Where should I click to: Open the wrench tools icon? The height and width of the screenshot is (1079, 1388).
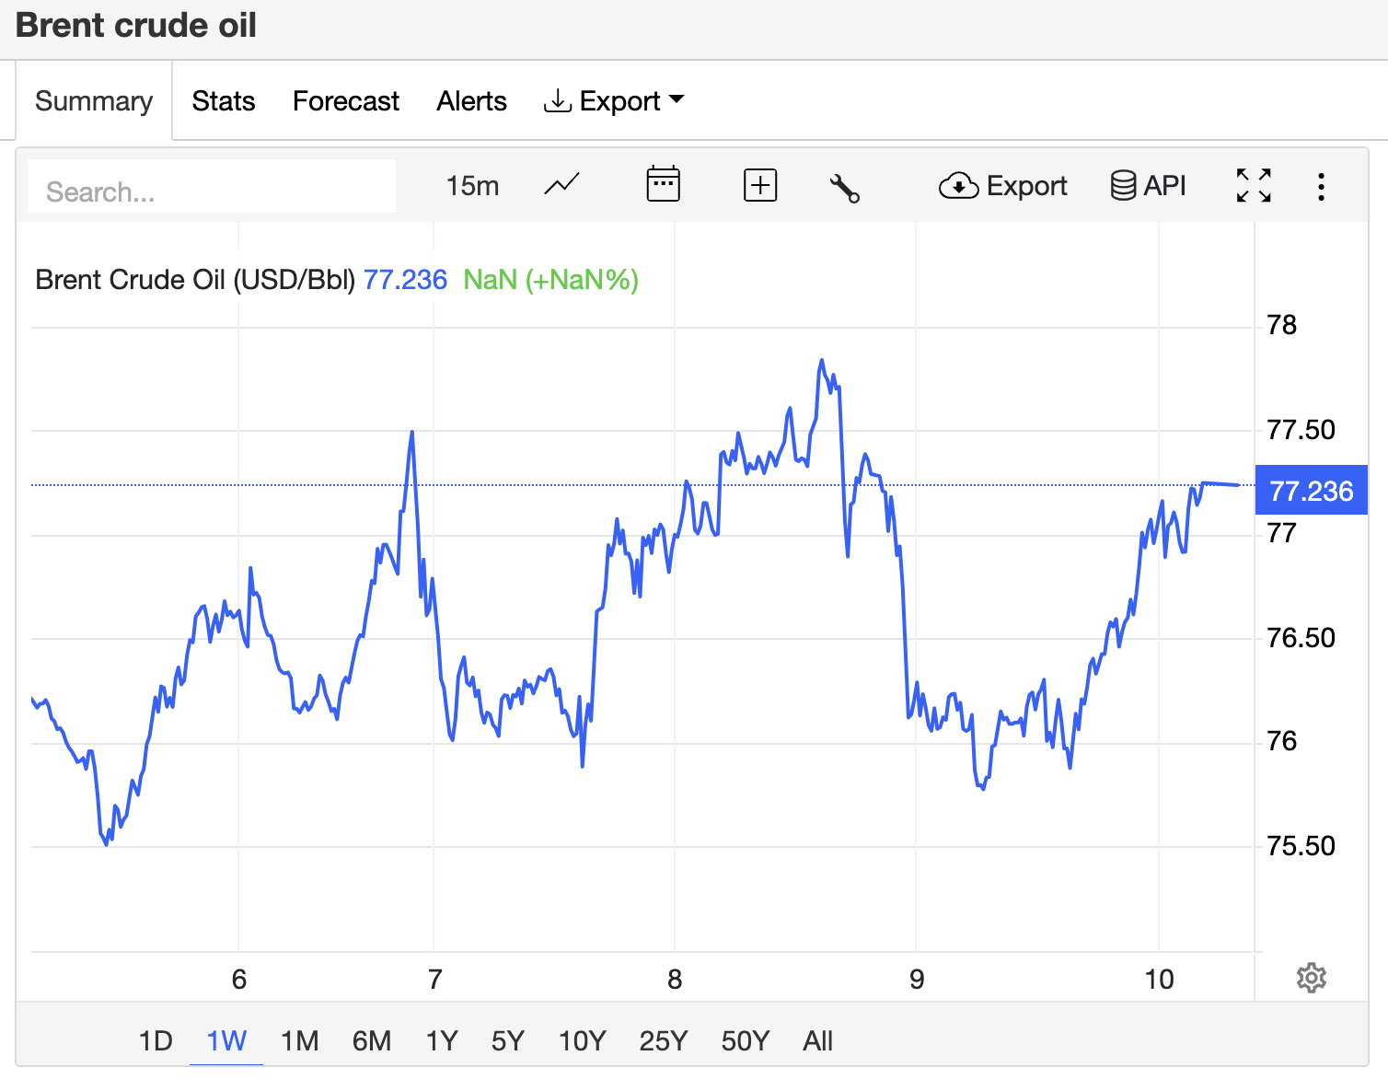[844, 188]
